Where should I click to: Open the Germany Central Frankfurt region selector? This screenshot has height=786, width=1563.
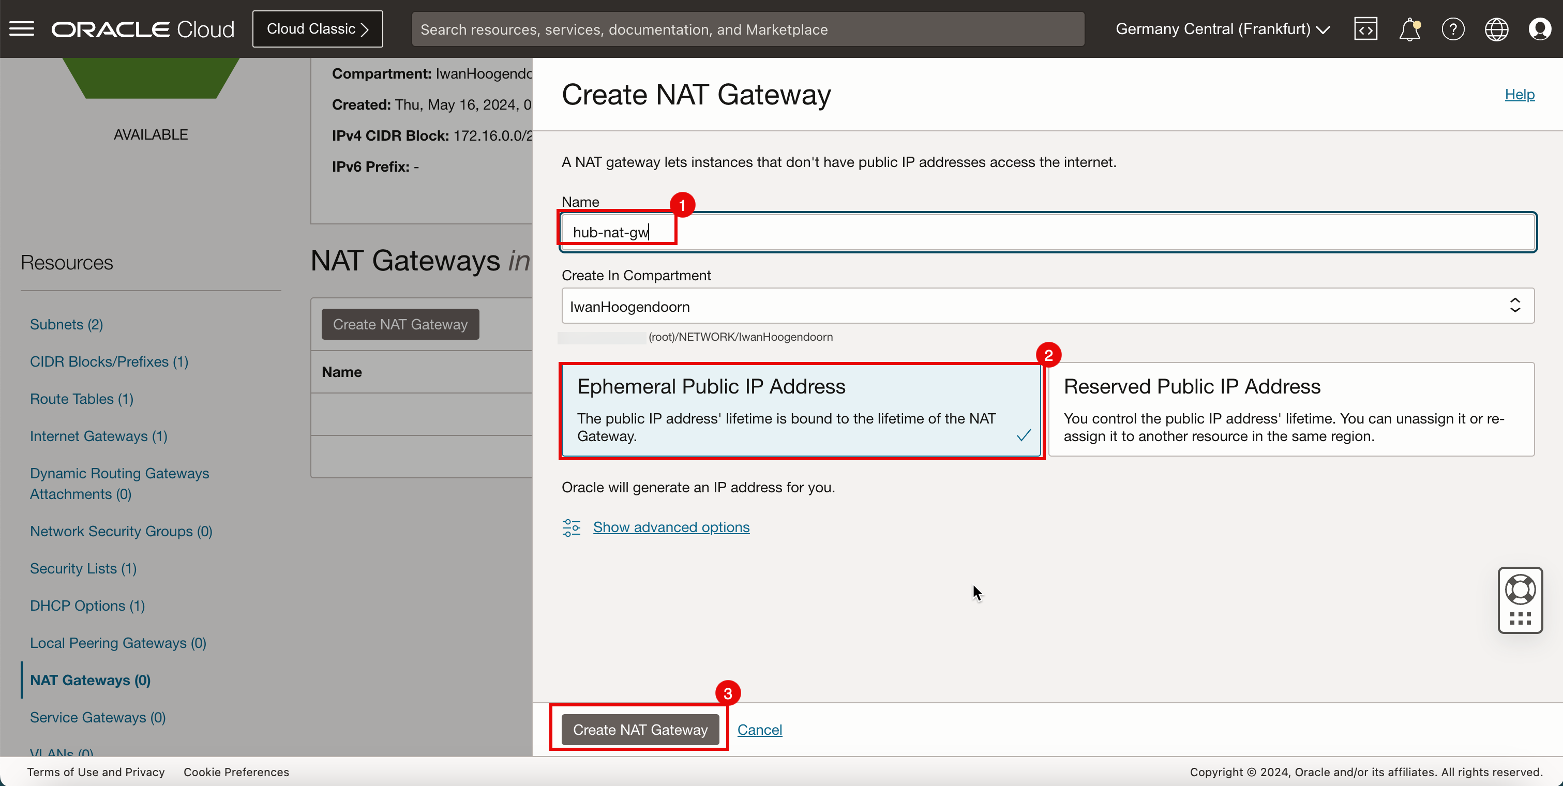click(1224, 29)
